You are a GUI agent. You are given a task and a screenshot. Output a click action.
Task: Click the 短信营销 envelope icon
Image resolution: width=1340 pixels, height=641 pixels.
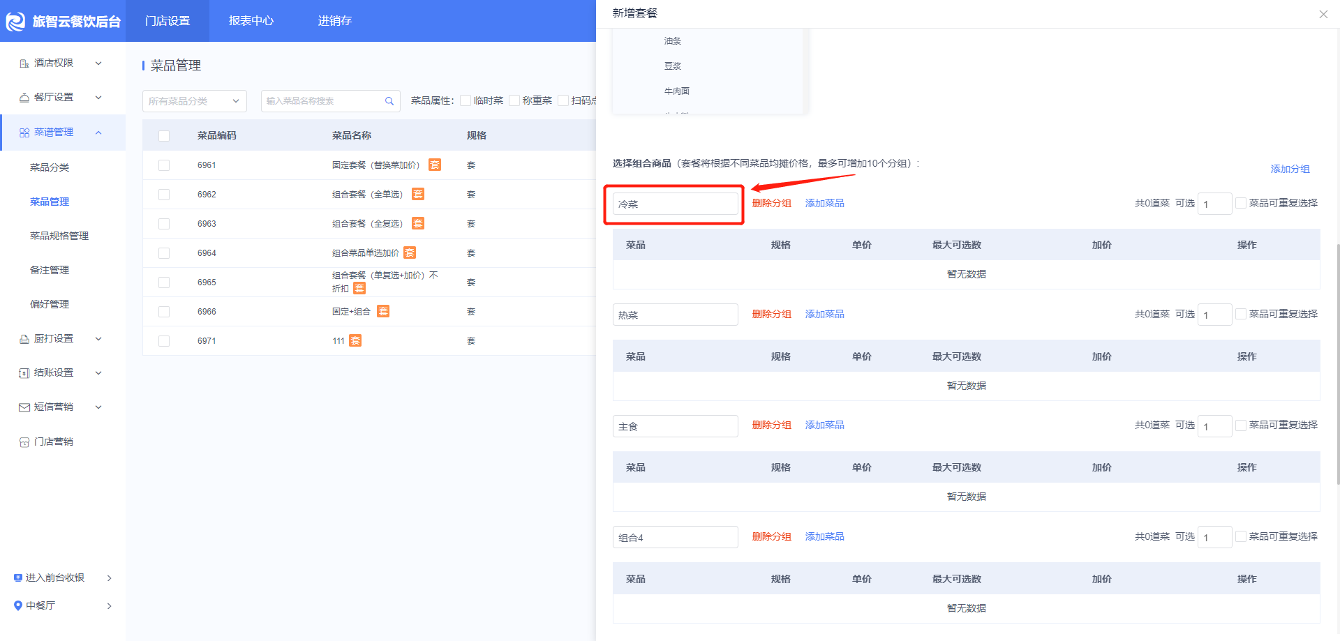24,407
